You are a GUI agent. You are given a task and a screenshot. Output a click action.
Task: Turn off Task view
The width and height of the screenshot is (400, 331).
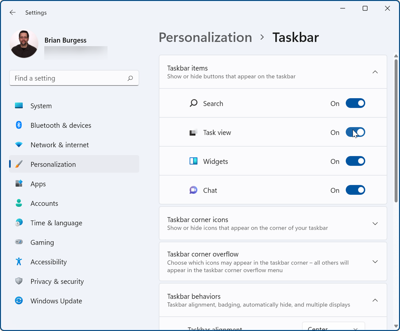coord(355,132)
